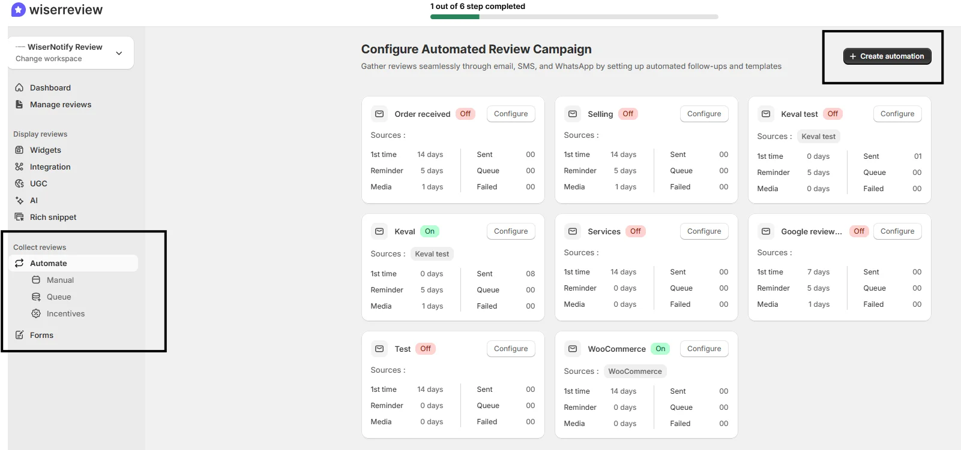This screenshot has width=961, height=450.
Task: Click the Queue stack icon
Action: 36,297
